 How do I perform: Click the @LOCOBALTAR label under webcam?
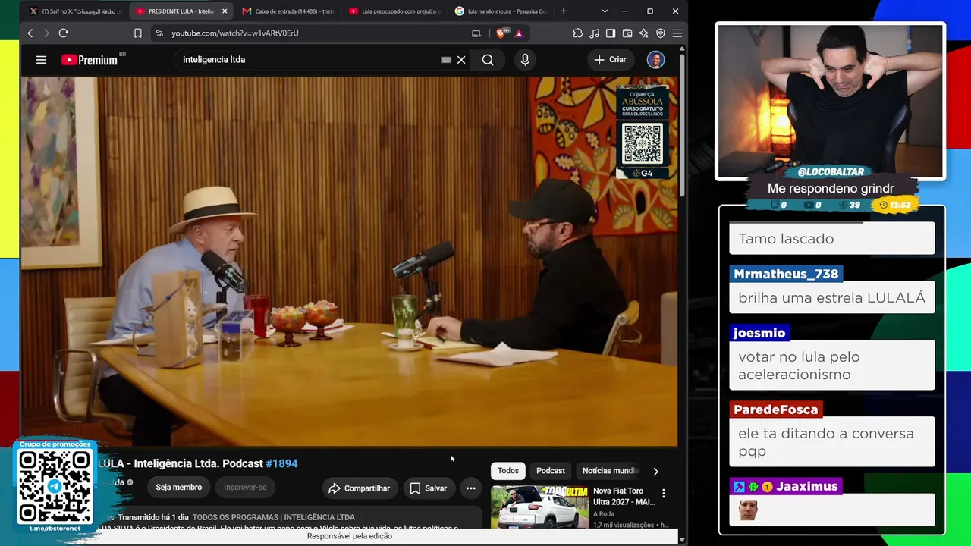831,172
